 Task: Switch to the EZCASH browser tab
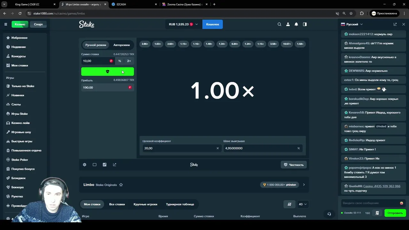click(134, 4)
